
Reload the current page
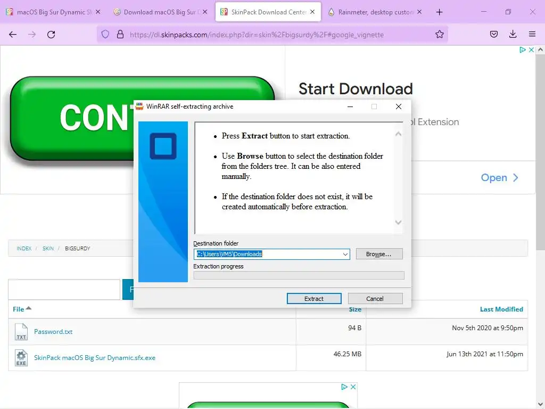click(51, 35)
